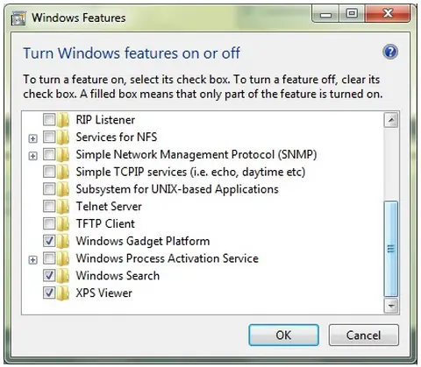Confirm changes with the OK button
Screen dimensions: 421x367
pos(283,335)
